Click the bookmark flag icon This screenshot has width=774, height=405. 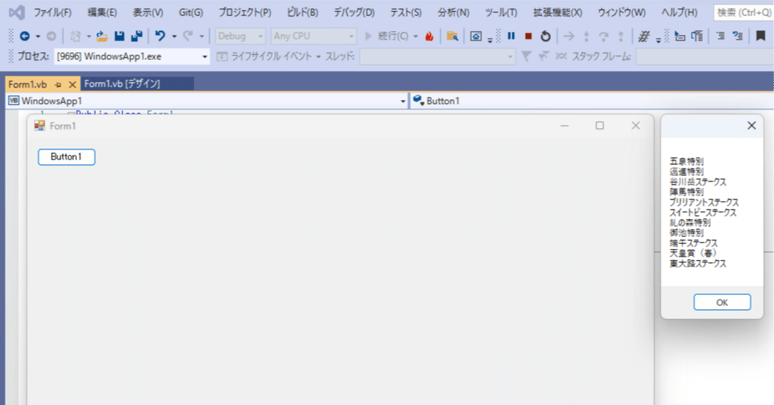759,37
